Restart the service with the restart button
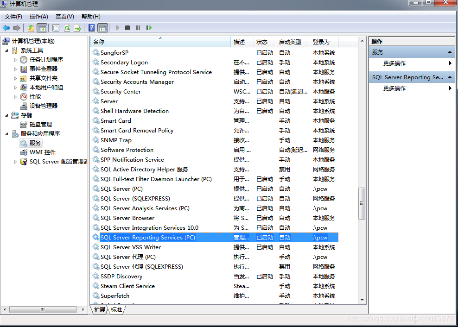Screen dimensions: 458x327 click(x=149, y=28)
